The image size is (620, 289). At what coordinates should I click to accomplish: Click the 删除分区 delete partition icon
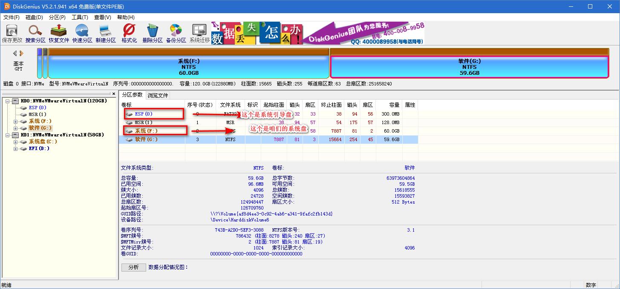[152, 33]
